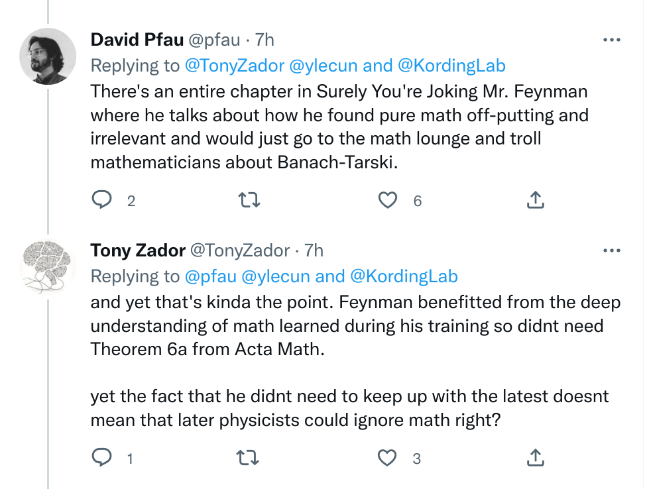647x489 pixels.
Task: Retweet David Pfau's tweet
Action: [x=249, y=200]
